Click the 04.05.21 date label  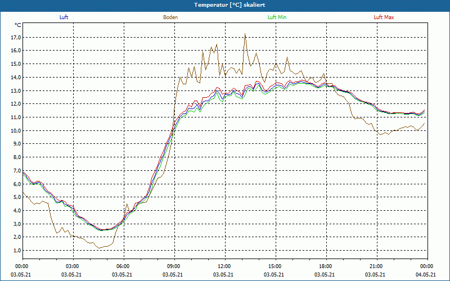[426, 275]
